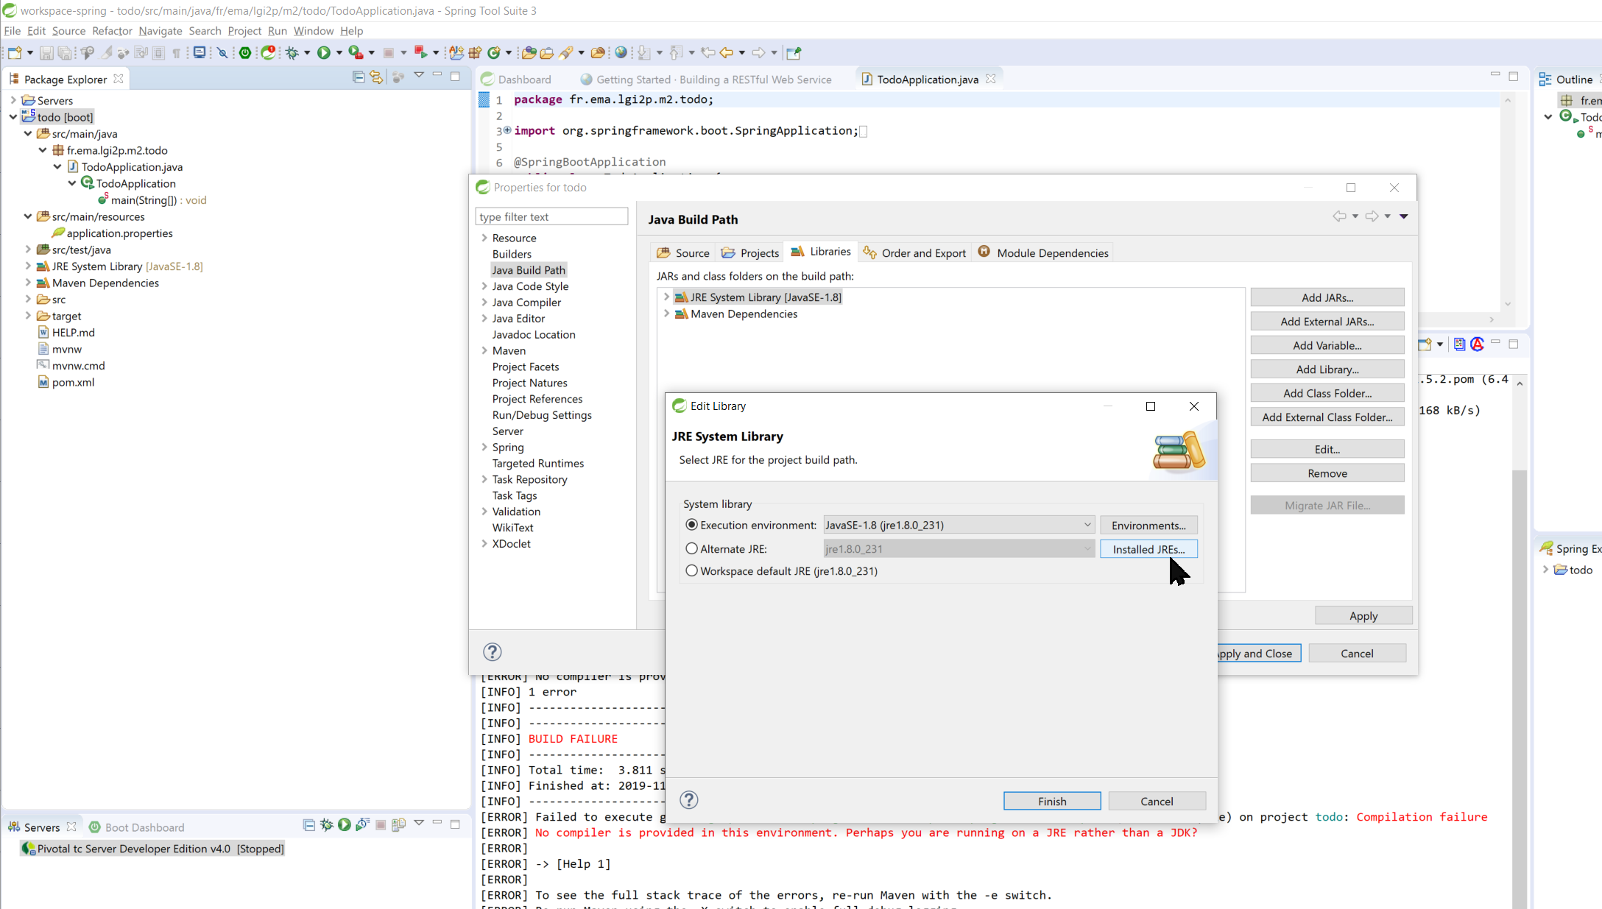The image size is (1602, 909).
Task: Click Finish in Edit Library dialog
Action: tap(1052, 801)
